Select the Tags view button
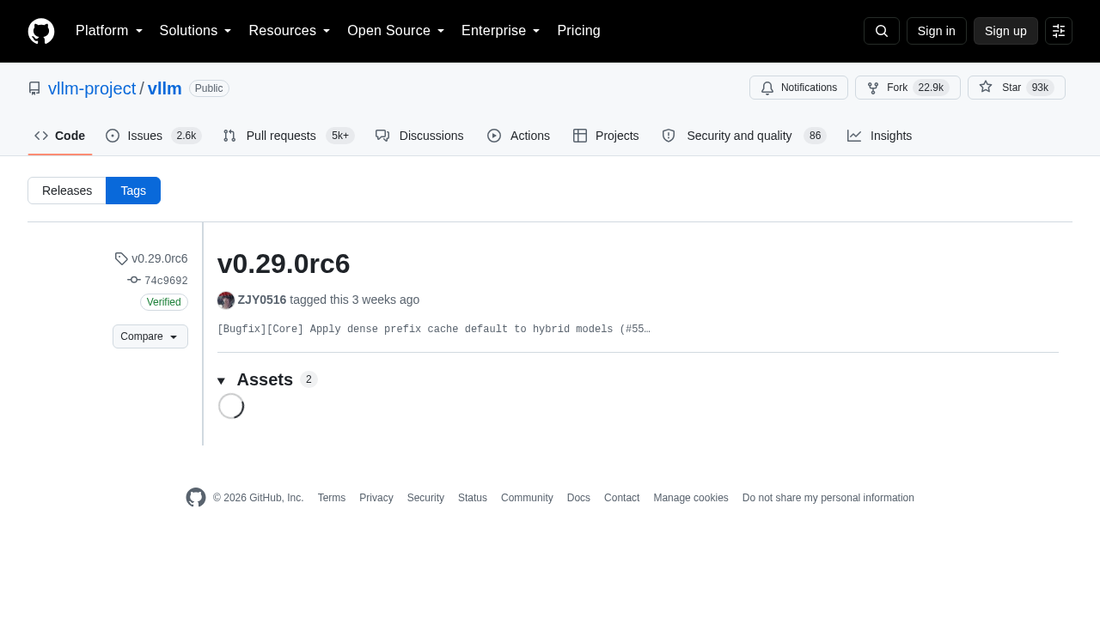This screenshot has width=1100, height=618. [133, 191]
